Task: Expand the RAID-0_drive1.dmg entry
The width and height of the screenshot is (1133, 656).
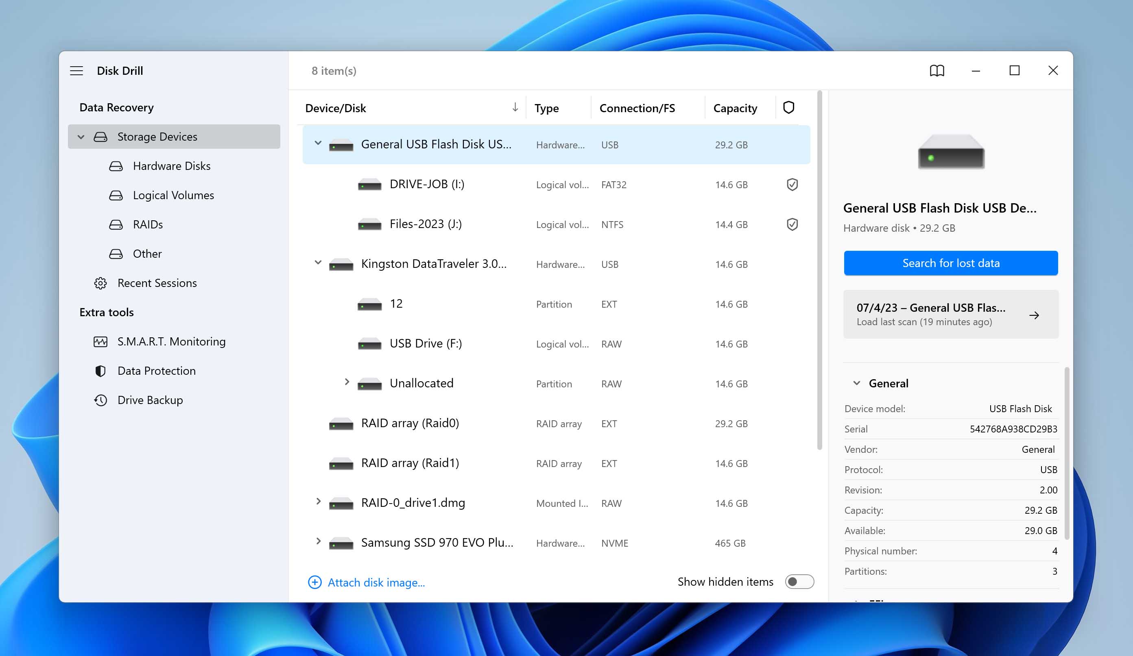Action: [318, 502]
